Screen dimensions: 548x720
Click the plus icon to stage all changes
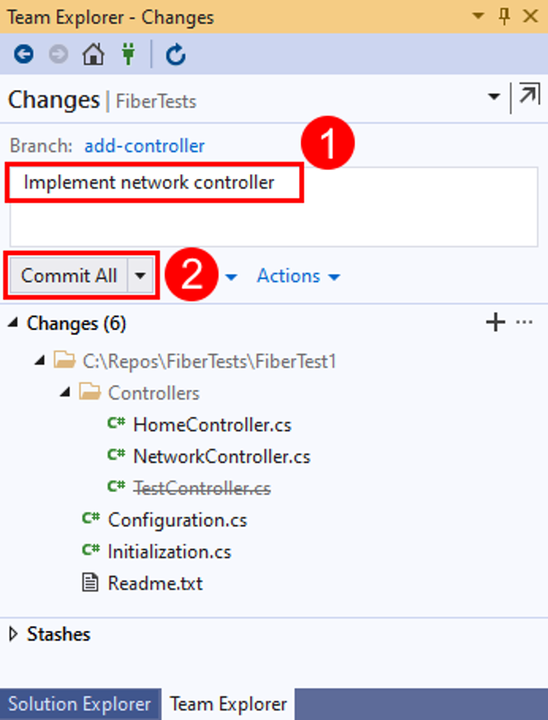pos(496,323)
